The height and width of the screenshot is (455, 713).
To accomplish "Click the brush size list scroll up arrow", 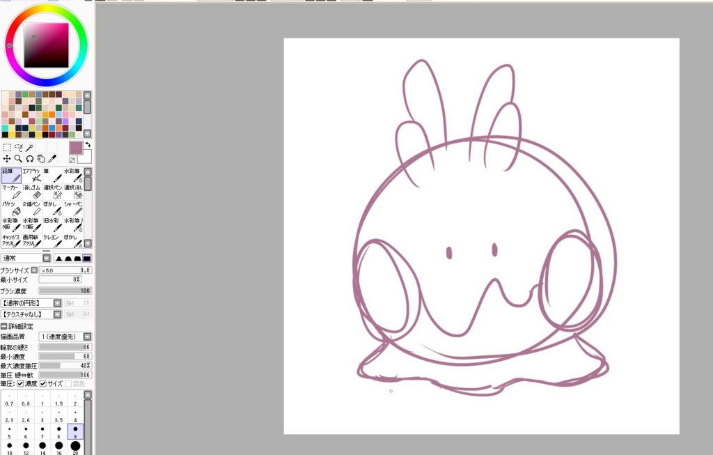I will (x=88, y=394).
